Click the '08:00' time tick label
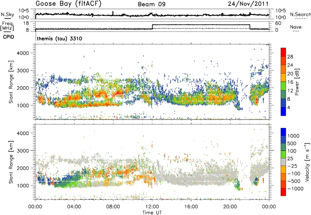Screen dimensions: 311x215 click(113, 207)
